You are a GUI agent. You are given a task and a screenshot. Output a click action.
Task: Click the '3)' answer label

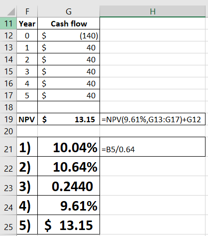(x=27, y=186)
